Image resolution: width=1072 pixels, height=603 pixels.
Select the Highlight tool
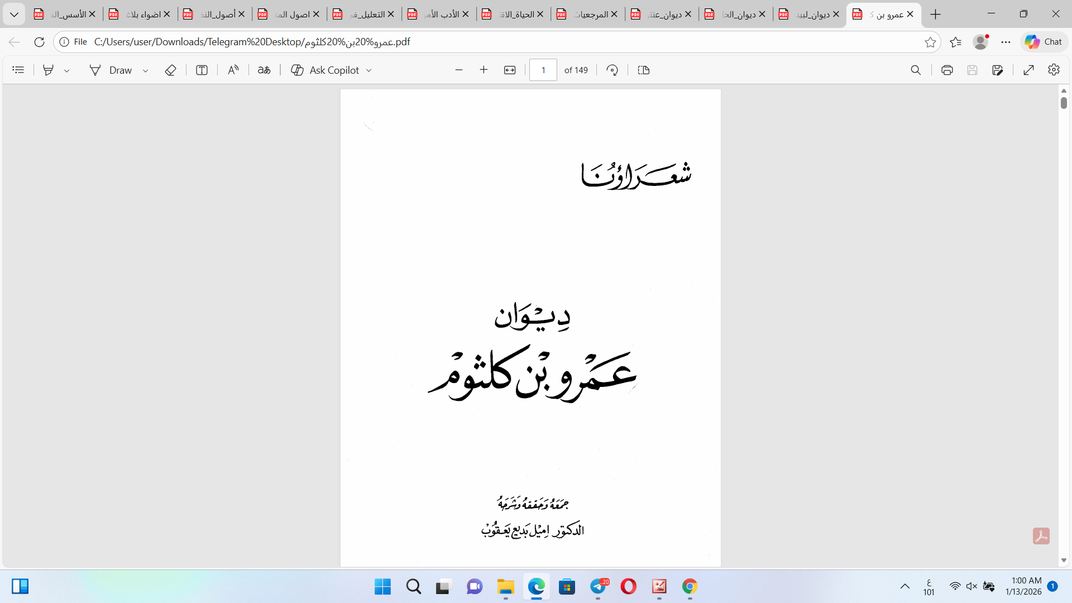pyautogui.click(x=49, y=70)
